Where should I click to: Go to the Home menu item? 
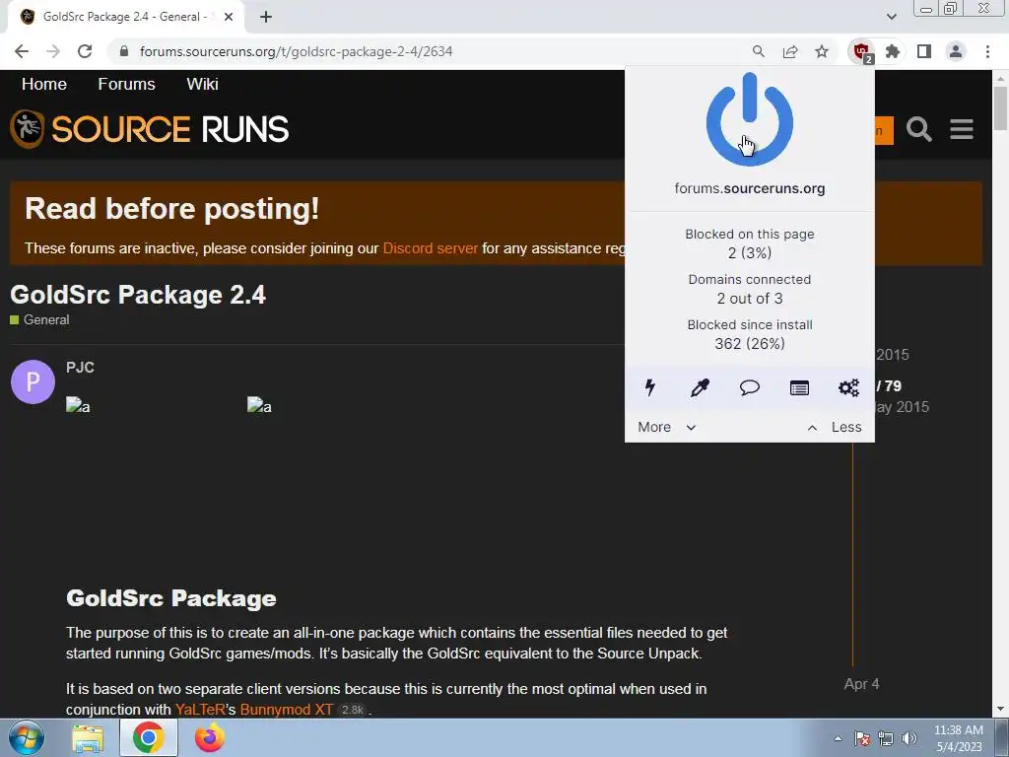43,84
